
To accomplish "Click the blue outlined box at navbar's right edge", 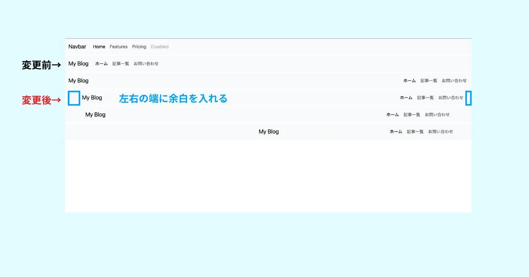I will pos(468,98).
